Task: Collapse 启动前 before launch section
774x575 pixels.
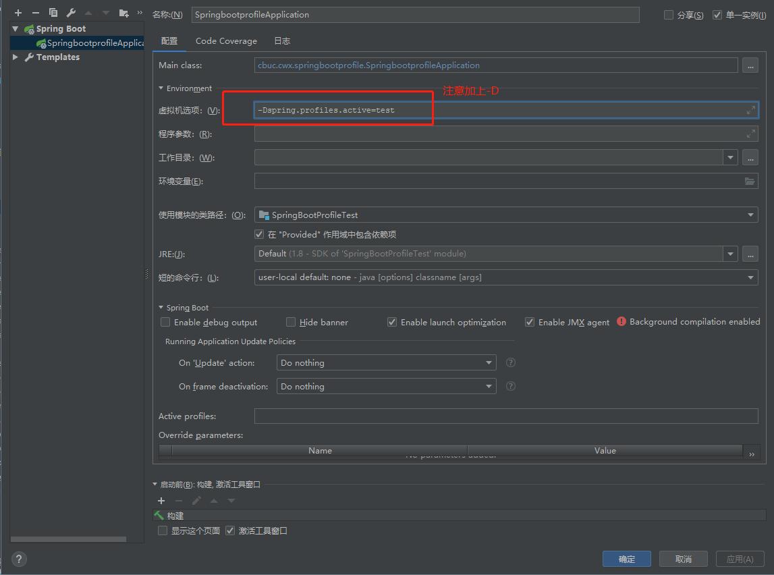Action: tap(155, 484)
